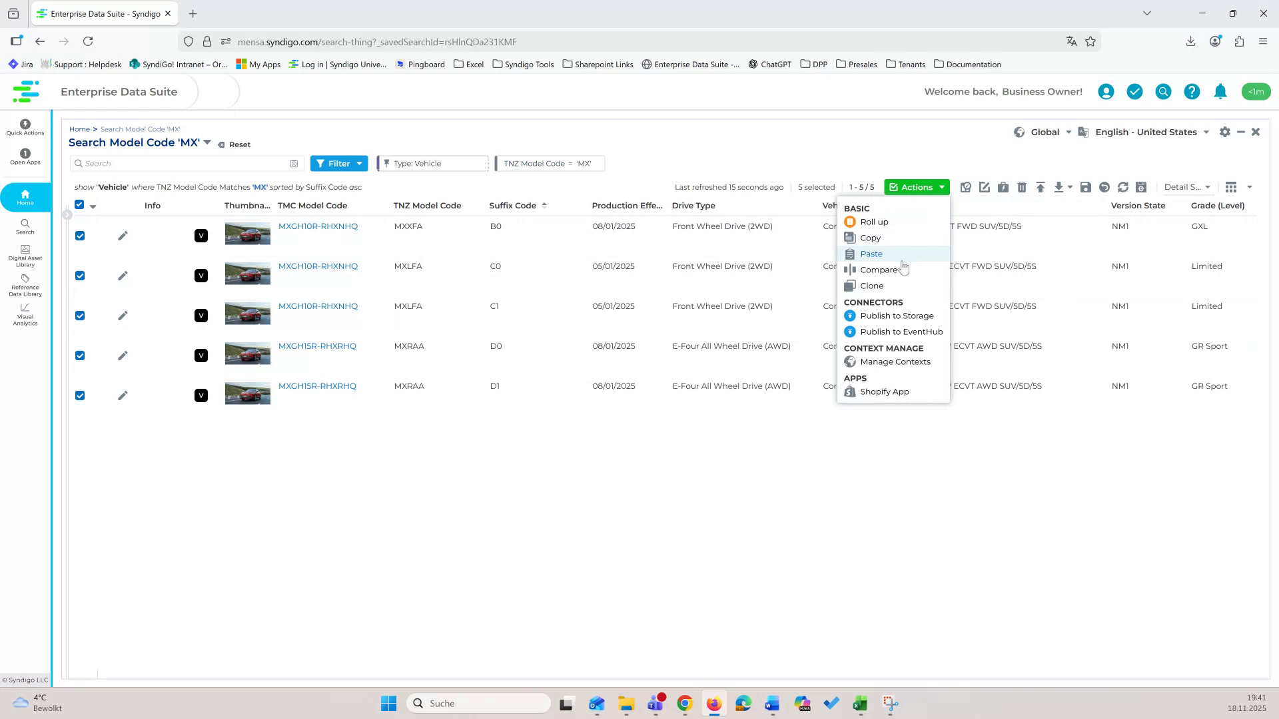The width and height of the screenshot is (1279, 719).
Task: Toggle the select-all checkbox in the header
Action: 80,204
